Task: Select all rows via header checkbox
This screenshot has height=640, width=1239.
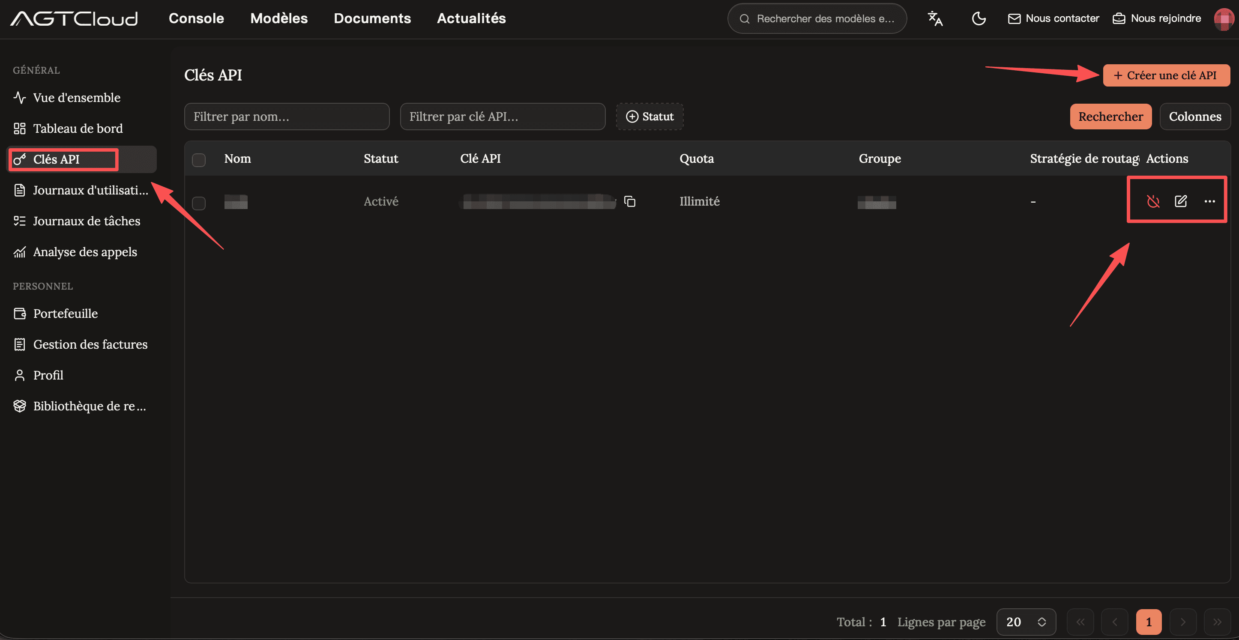Action: coord(199,160)
